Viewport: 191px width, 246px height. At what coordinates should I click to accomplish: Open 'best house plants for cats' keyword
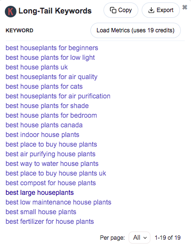pyautogui.click(x=44, y=86)
